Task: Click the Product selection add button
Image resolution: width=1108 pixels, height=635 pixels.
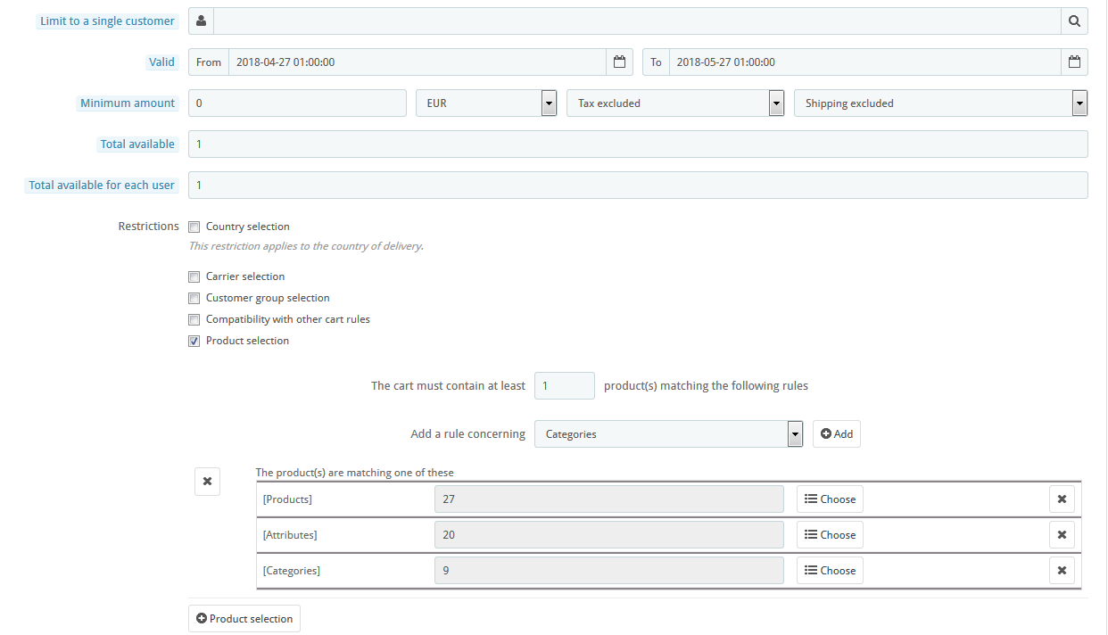Action: 244,619
